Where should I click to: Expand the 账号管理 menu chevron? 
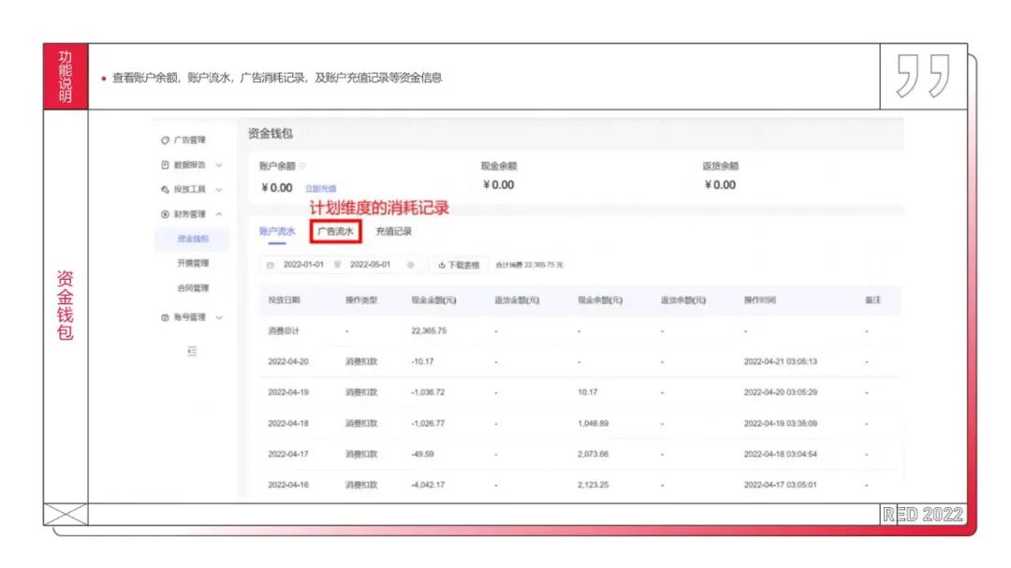click(x=219, y=317)
